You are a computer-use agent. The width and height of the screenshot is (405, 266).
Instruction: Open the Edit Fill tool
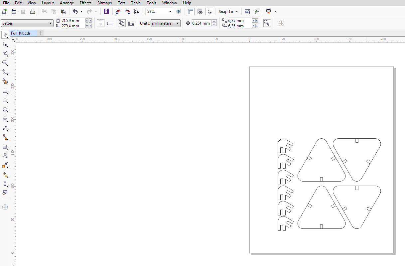[x=5, y=193]
